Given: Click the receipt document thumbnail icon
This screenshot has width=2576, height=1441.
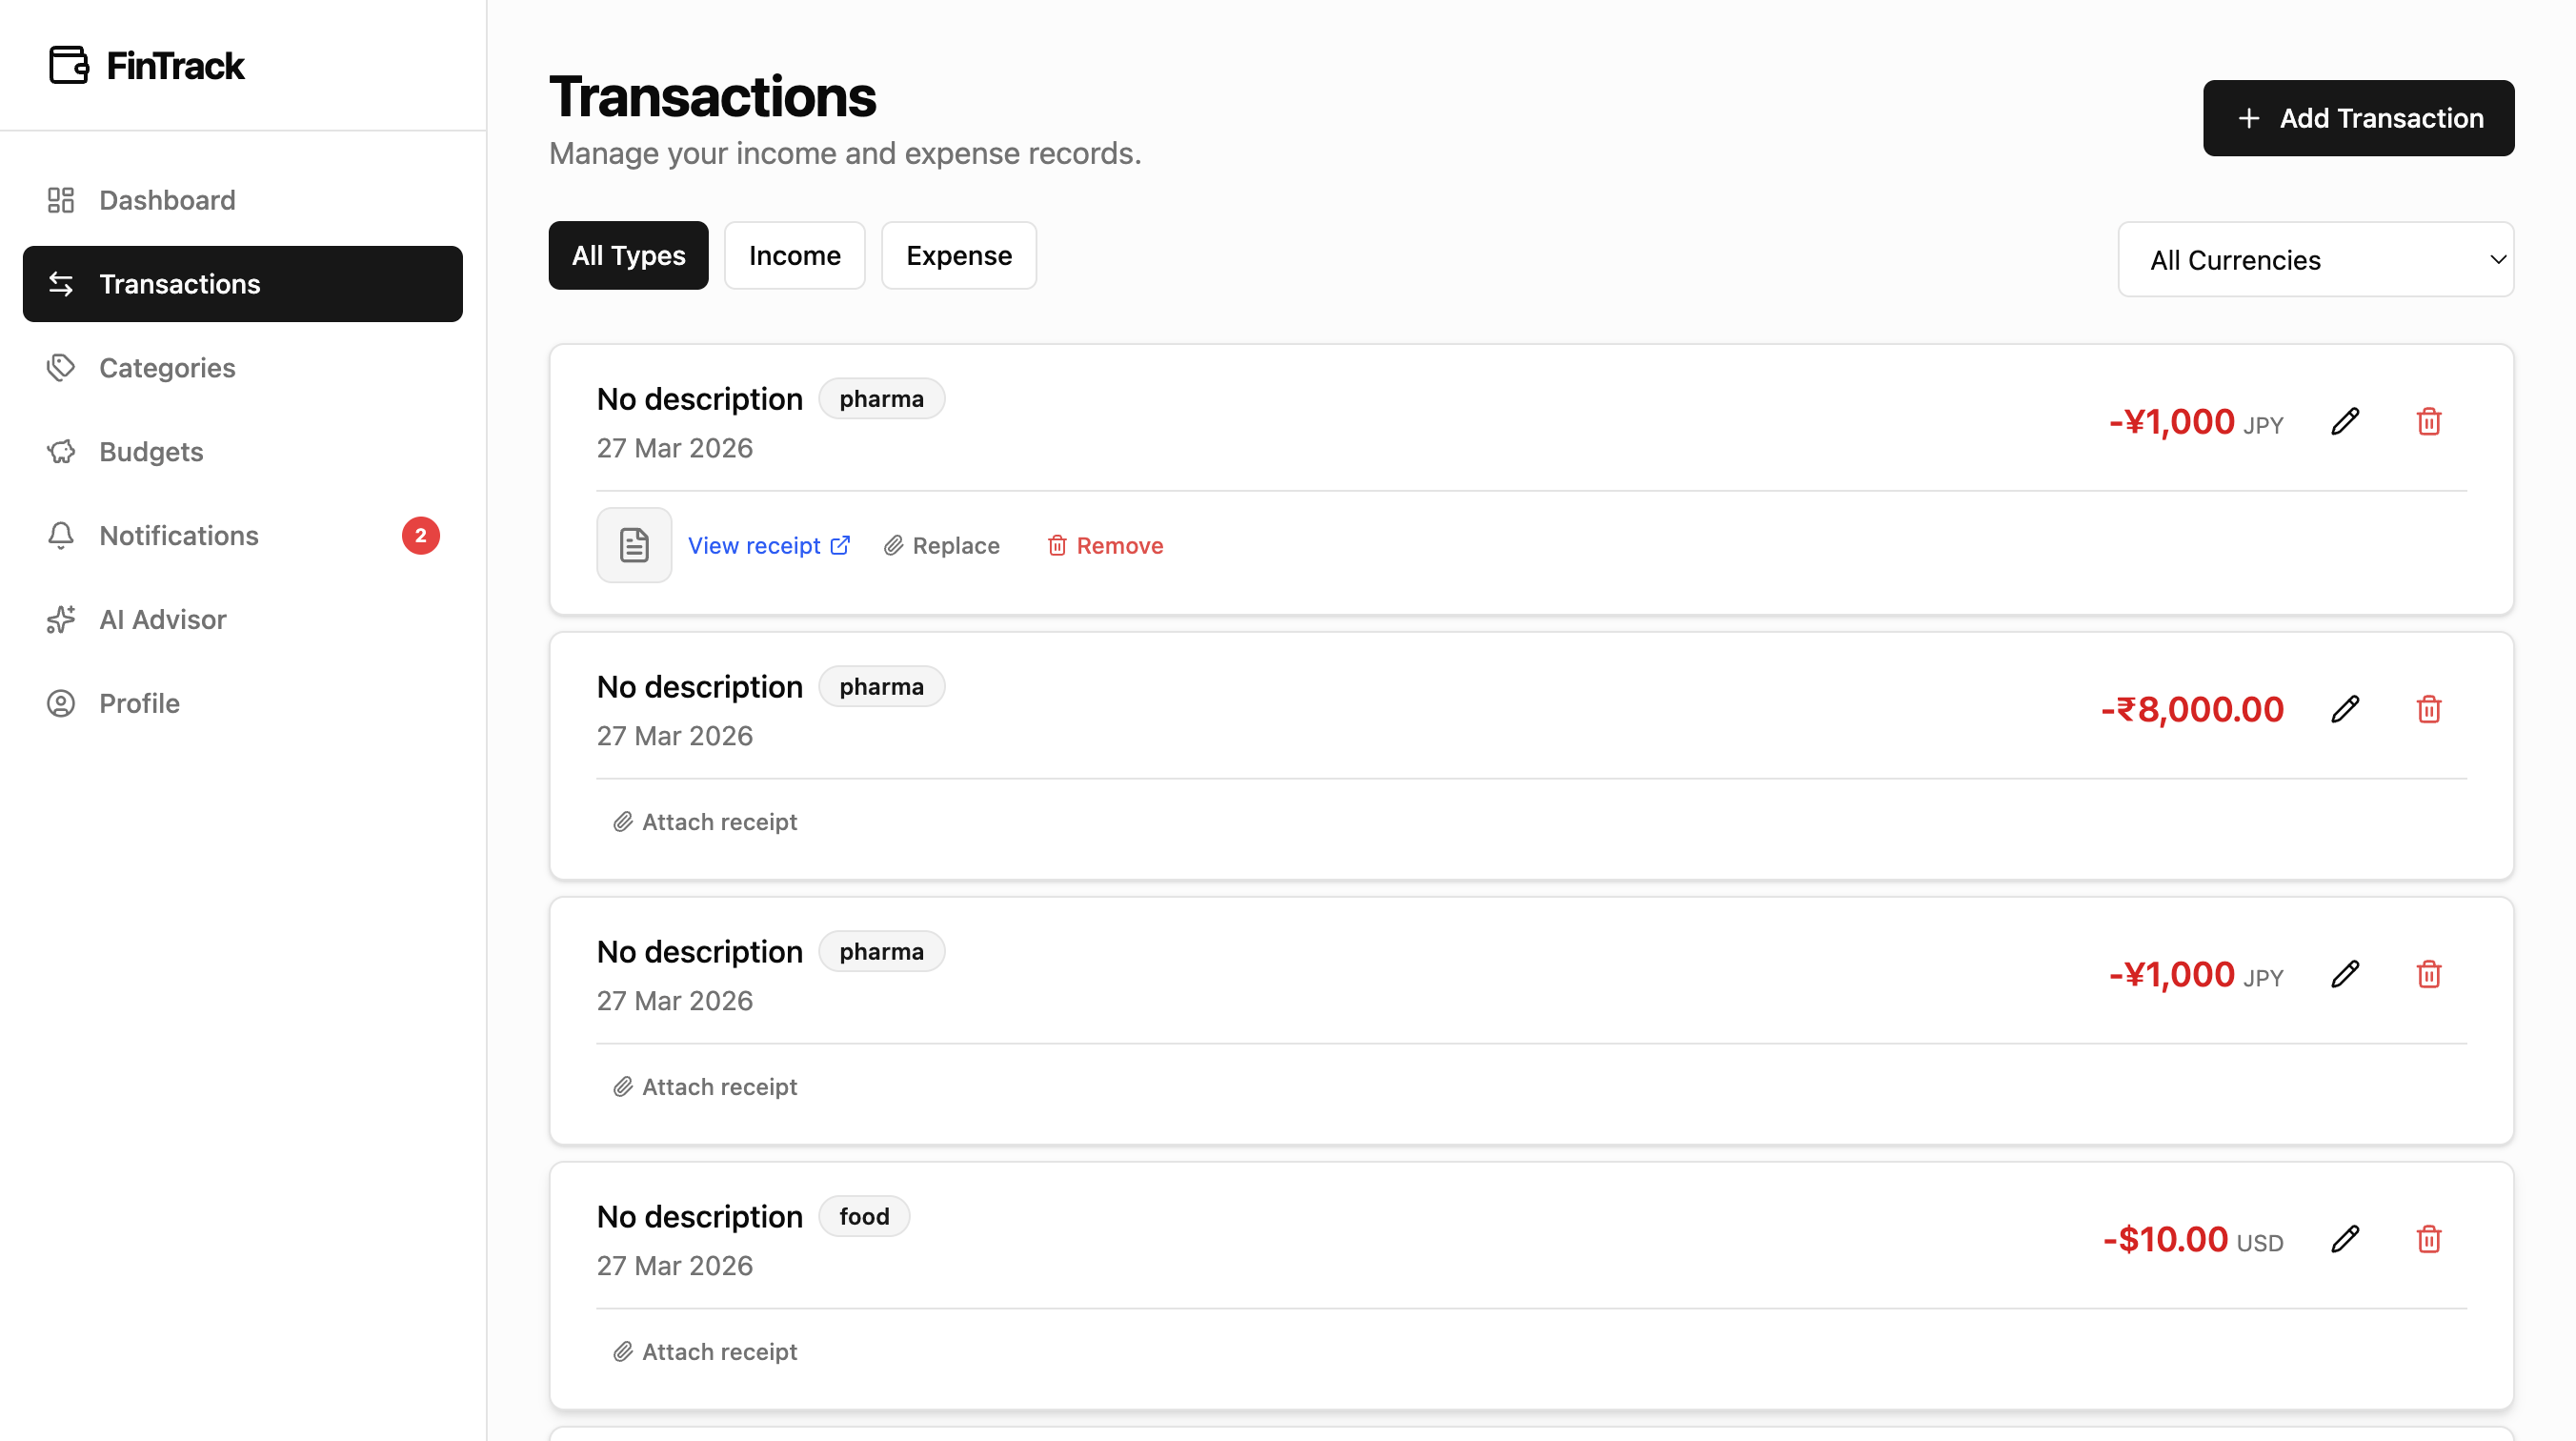Looking at the screenshot, I should click(634, 545).
